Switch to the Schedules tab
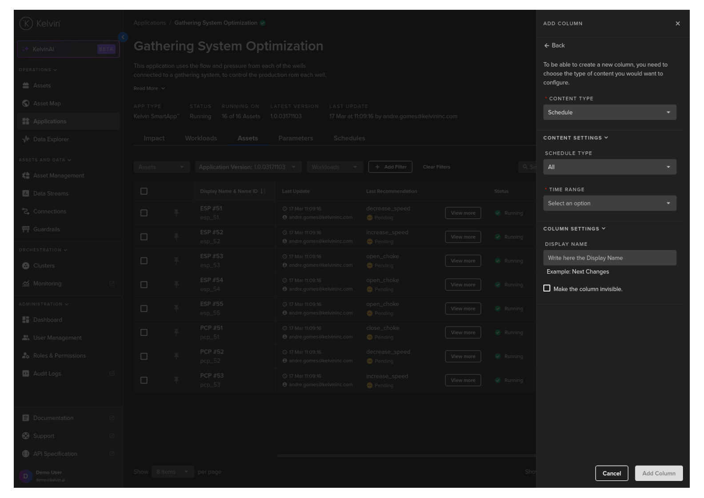Image resolution: width=704 pixels, height=498 pixels. point(349,138)
